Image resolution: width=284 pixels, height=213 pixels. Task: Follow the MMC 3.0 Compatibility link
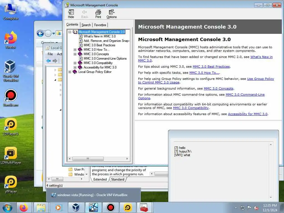tap(191, 108)
